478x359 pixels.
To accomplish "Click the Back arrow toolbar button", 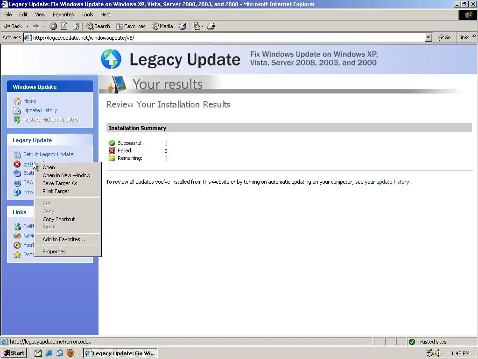I will coord(13,26).
